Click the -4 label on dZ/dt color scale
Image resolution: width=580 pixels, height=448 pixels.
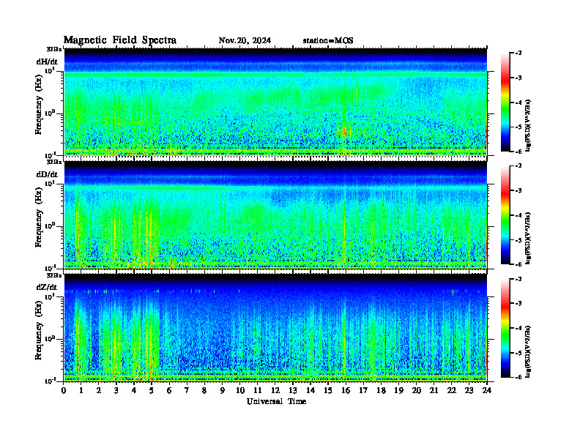(x=518, y=328)
